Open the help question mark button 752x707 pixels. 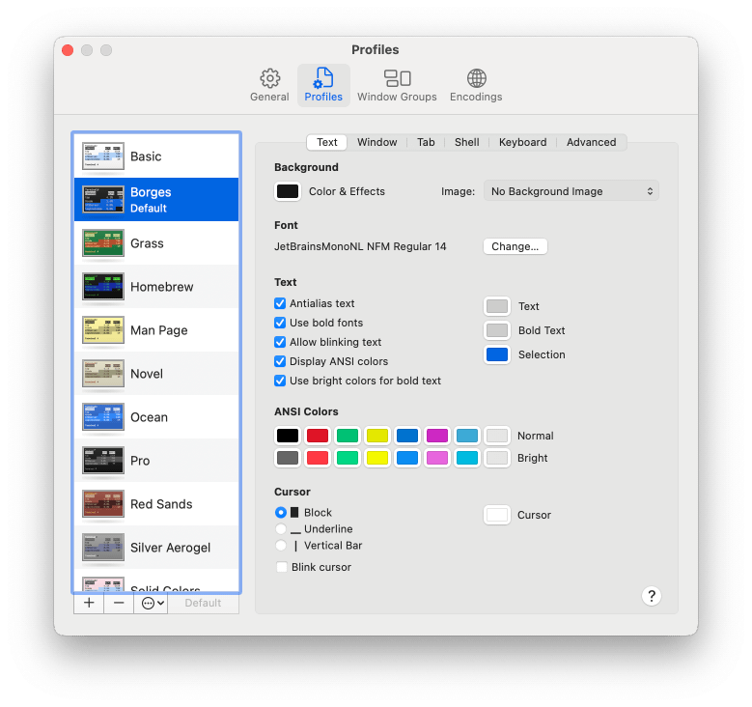click(652, 595)
